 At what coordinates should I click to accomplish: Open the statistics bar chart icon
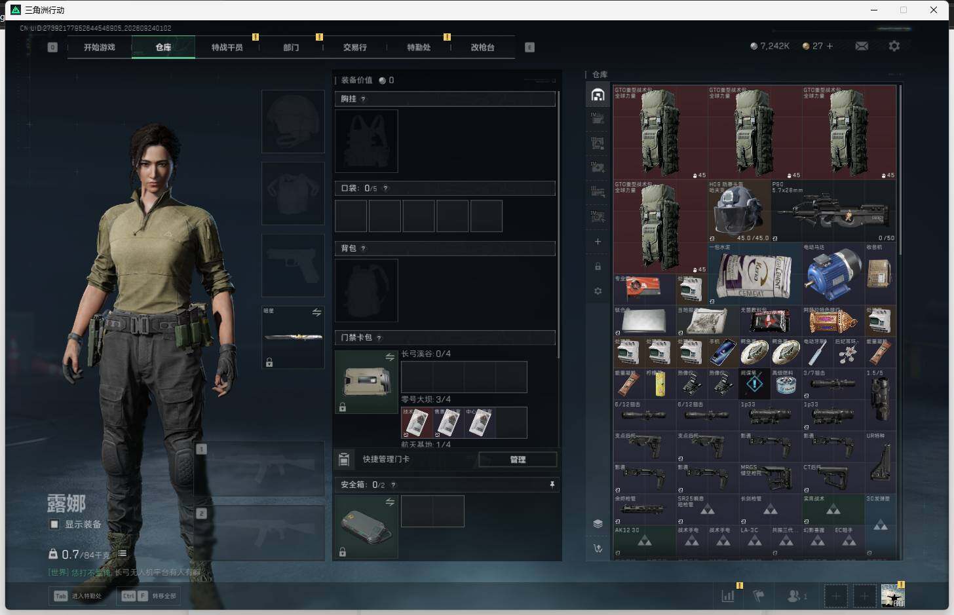[x=727, y=596]
